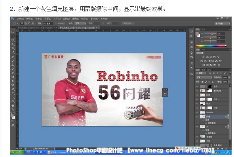Click the Lock position icon in Layers

tap(209, 82)
